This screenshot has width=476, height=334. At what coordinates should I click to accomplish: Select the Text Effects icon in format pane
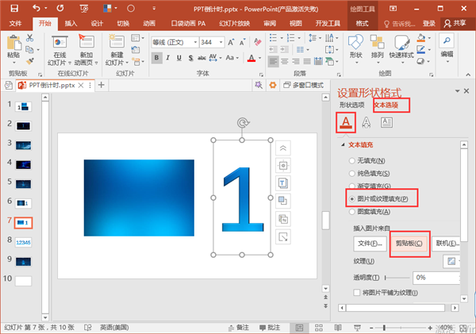point(366,122)
